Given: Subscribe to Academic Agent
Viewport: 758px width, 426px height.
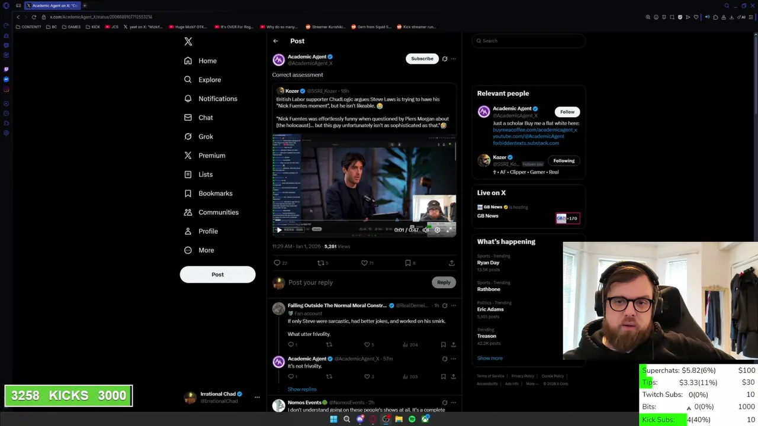Looking at the screenshot, I should (422, 59).
